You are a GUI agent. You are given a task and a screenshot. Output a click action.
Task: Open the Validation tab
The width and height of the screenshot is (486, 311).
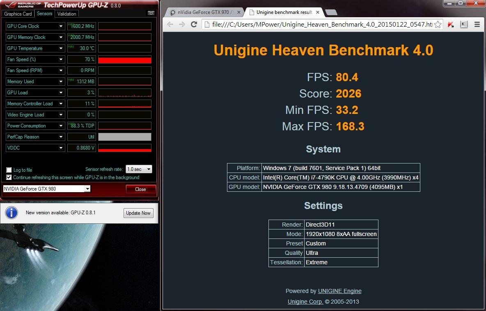pos(66,14)
